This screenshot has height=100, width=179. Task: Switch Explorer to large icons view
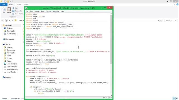coord(177,98)
